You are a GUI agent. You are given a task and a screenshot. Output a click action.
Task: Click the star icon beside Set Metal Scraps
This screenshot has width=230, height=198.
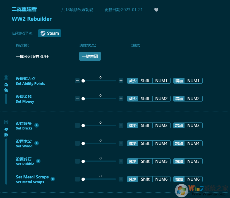tap(53, 179)
